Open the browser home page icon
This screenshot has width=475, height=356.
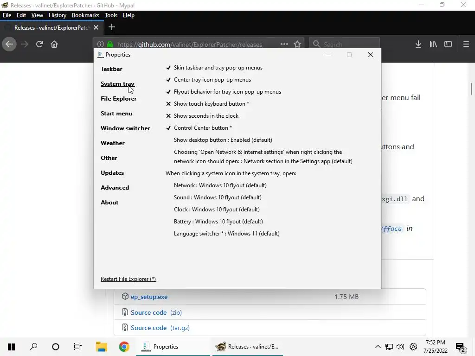[54, 44]
